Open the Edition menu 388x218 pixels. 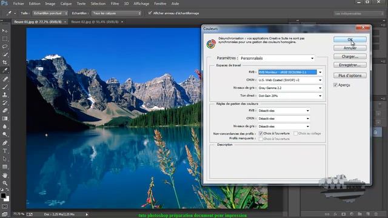coord(35,4)
